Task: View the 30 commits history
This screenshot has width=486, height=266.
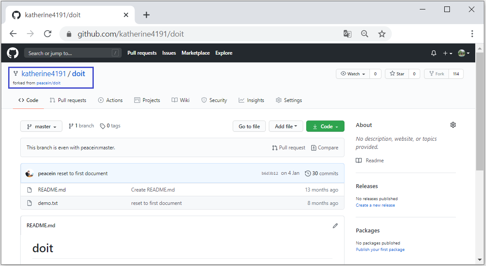Action: click(321, 173)
